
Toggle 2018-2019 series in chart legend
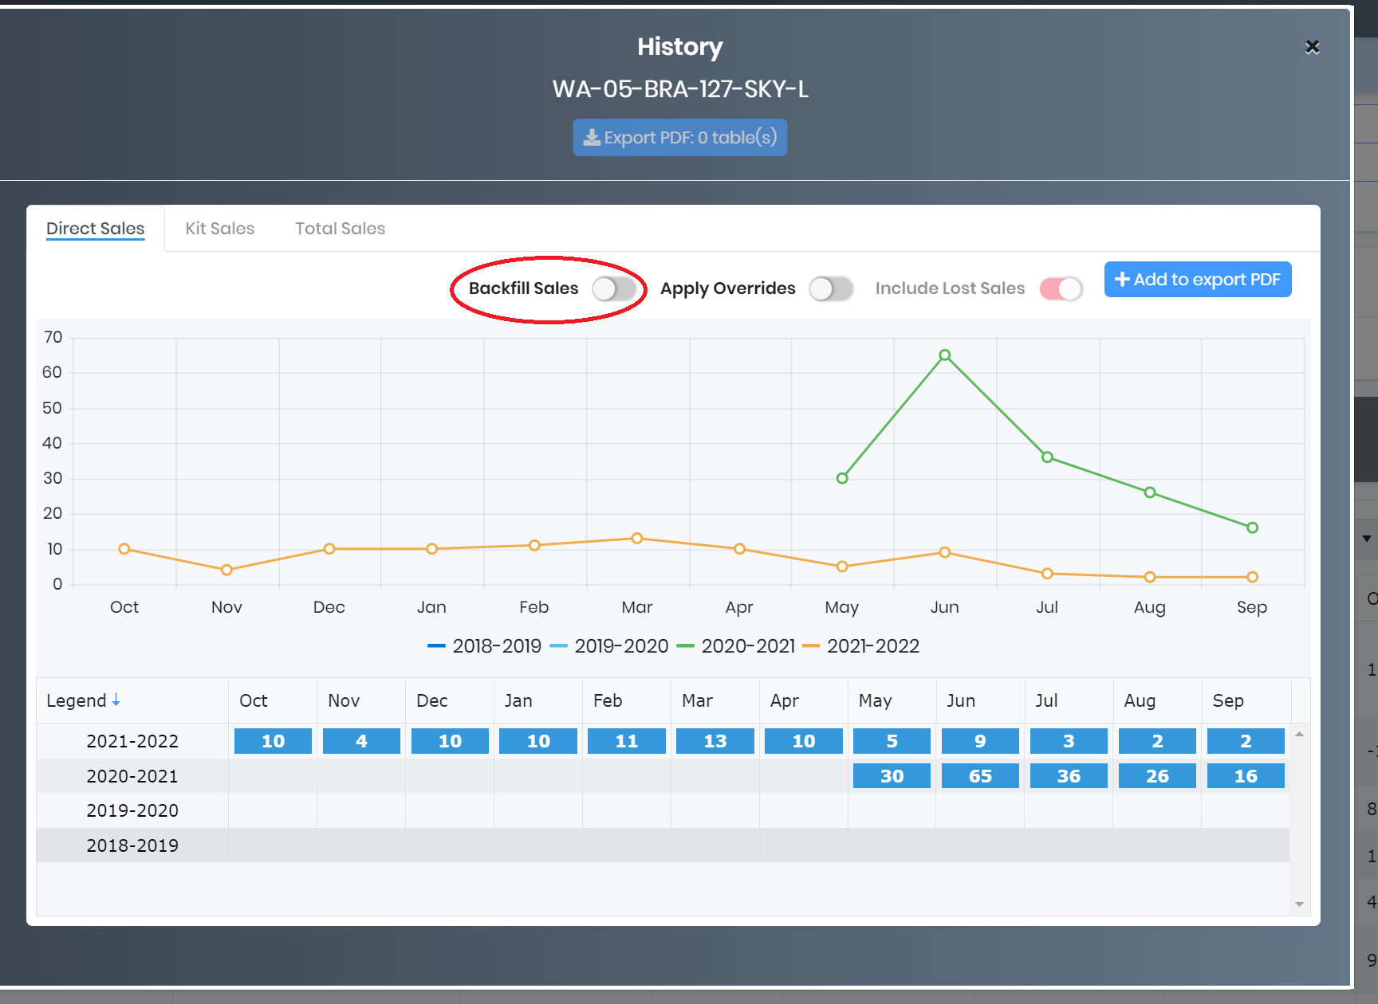(x=484, y=646)
